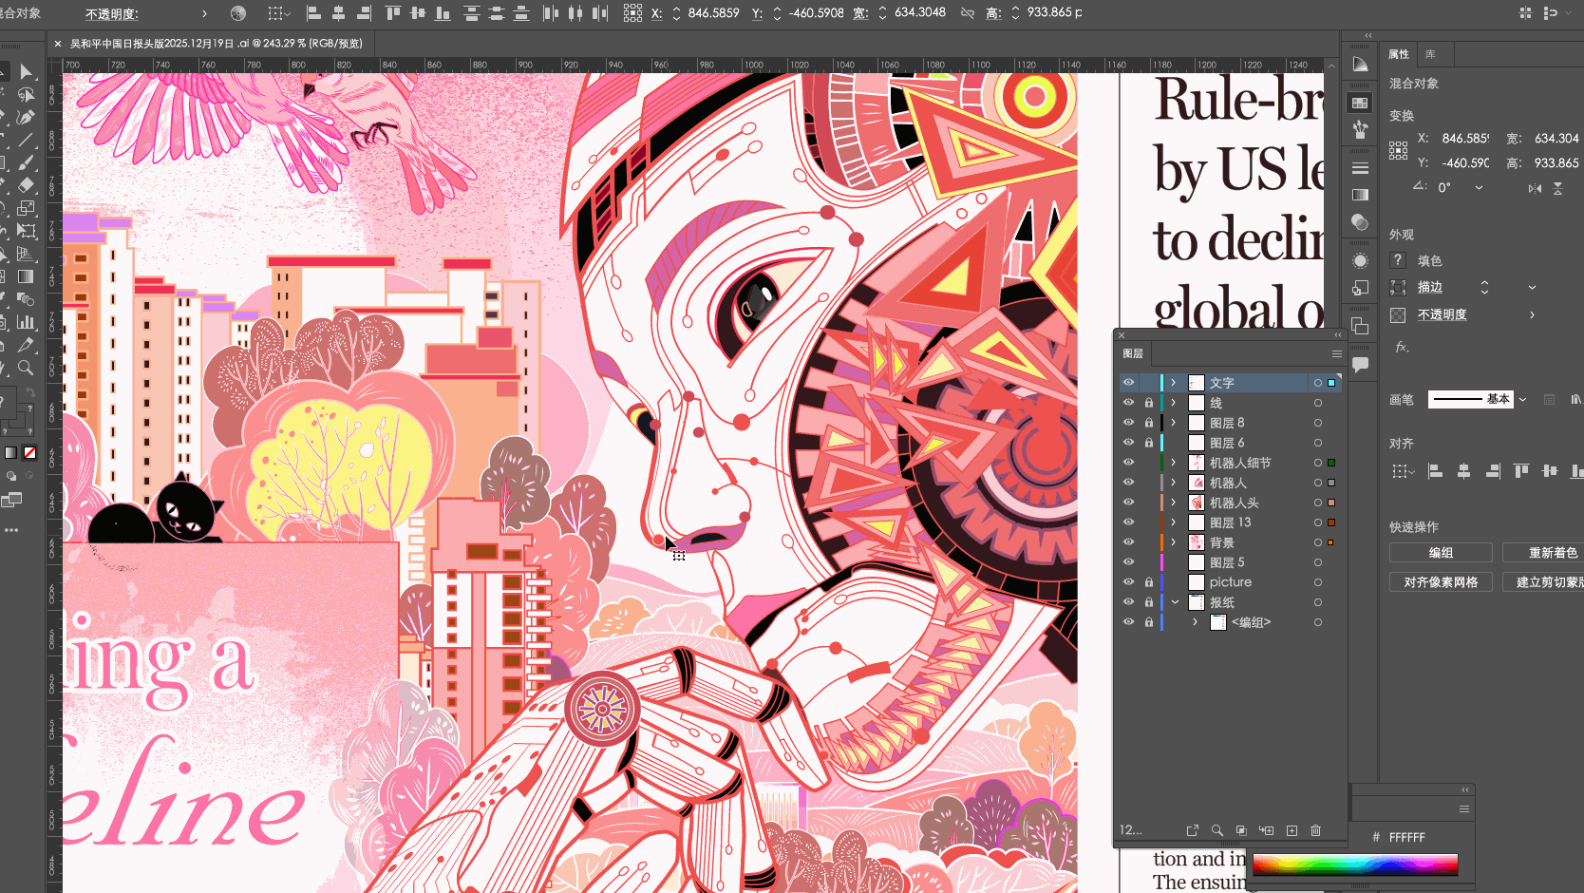Unlock the picture layer
Viewport: 1584px width, 893px height.
point(1148,582)
